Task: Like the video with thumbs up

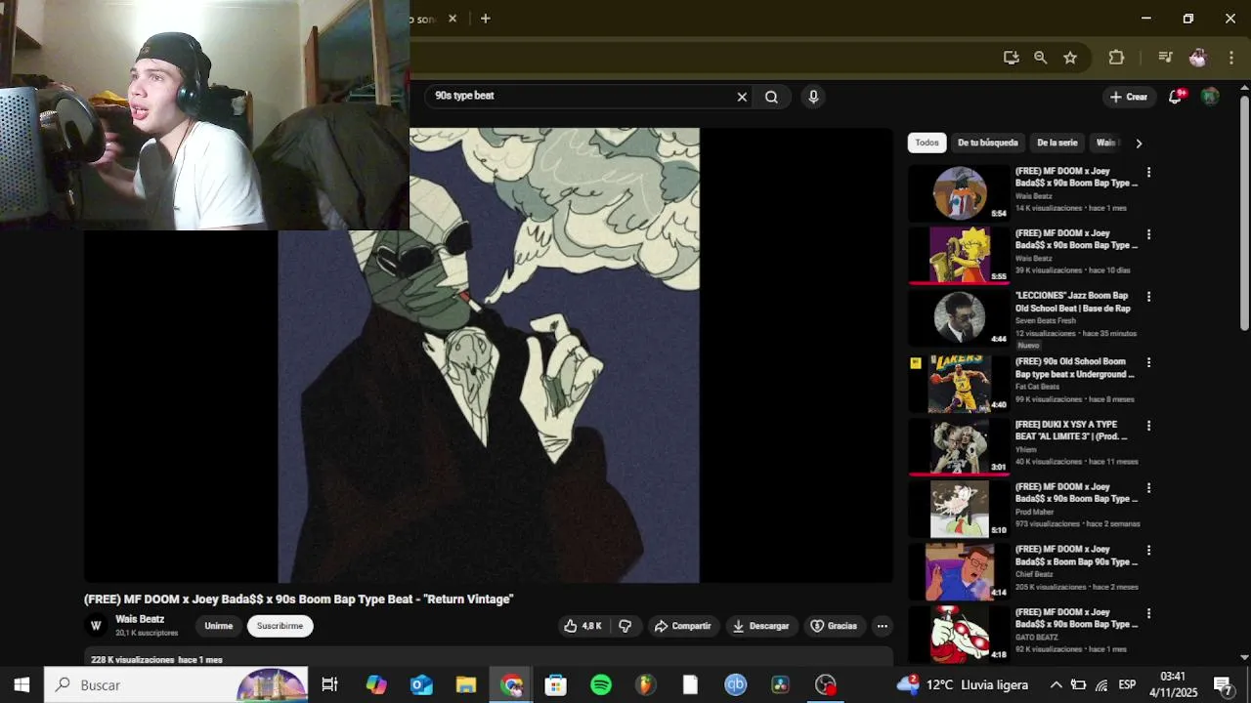Action: point(582,626)
